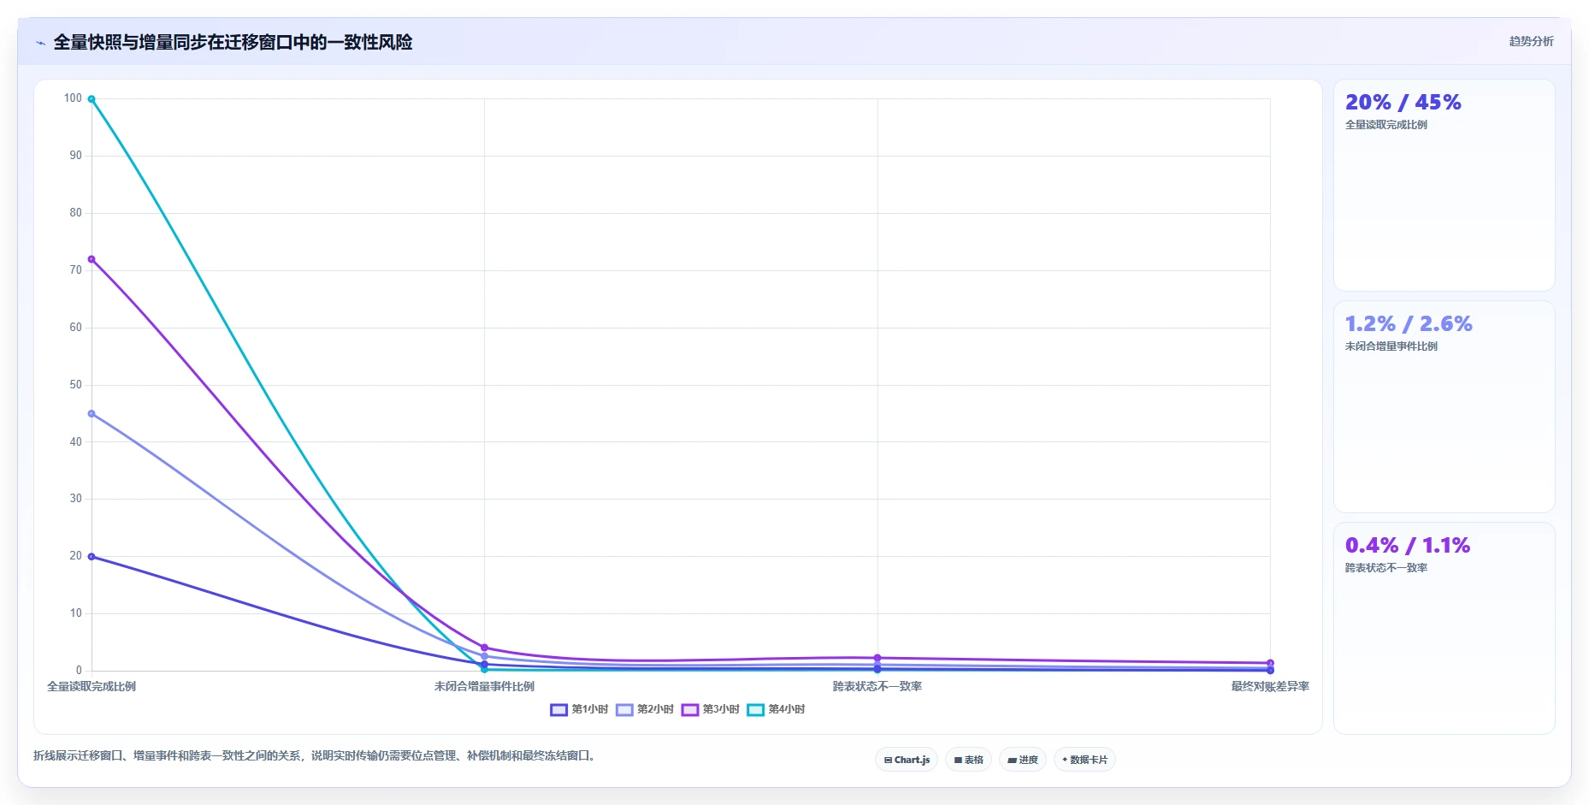Click the 第1小时 data point at 20

point(92,557)
